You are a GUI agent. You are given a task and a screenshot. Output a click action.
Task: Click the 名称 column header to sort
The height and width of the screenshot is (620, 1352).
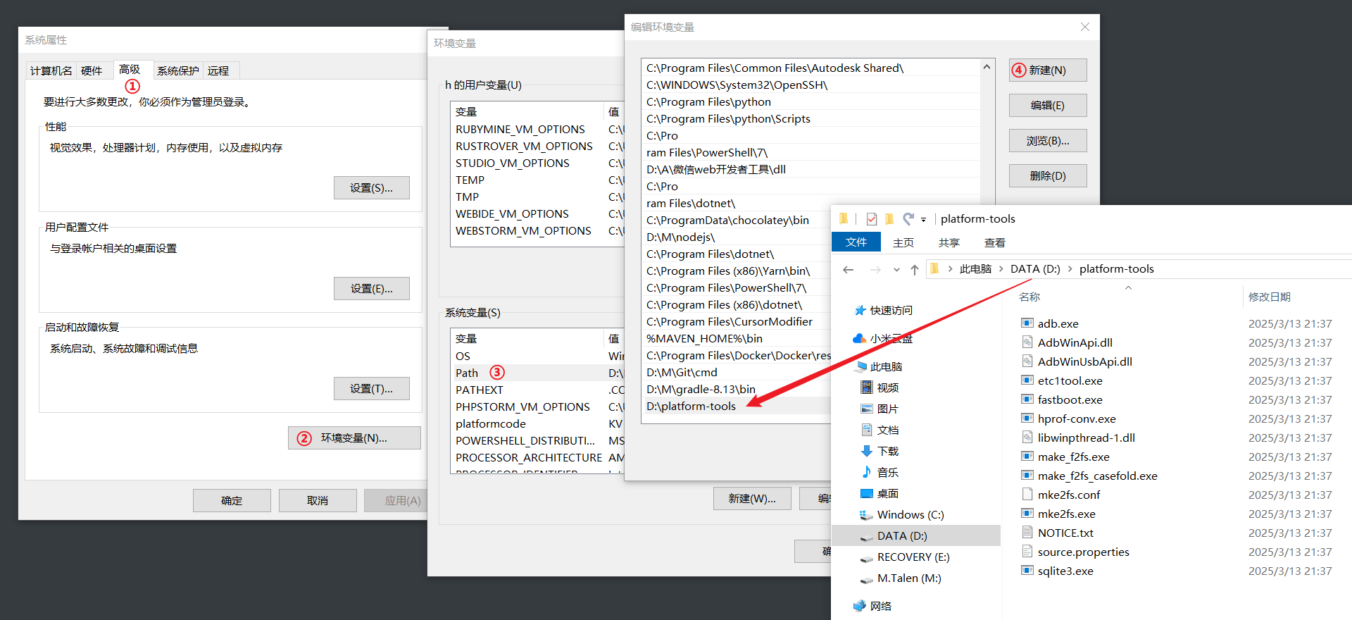tap(1029, 297)
